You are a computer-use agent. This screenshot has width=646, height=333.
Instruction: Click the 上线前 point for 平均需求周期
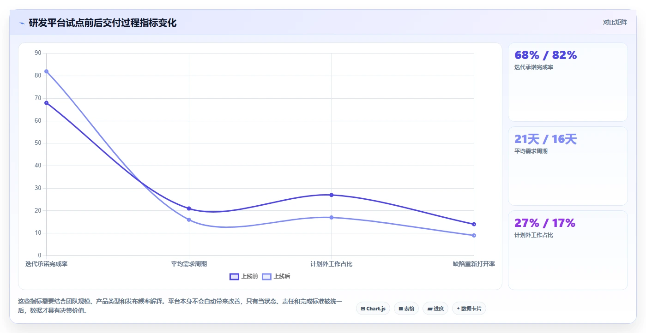tap(189, 208)
